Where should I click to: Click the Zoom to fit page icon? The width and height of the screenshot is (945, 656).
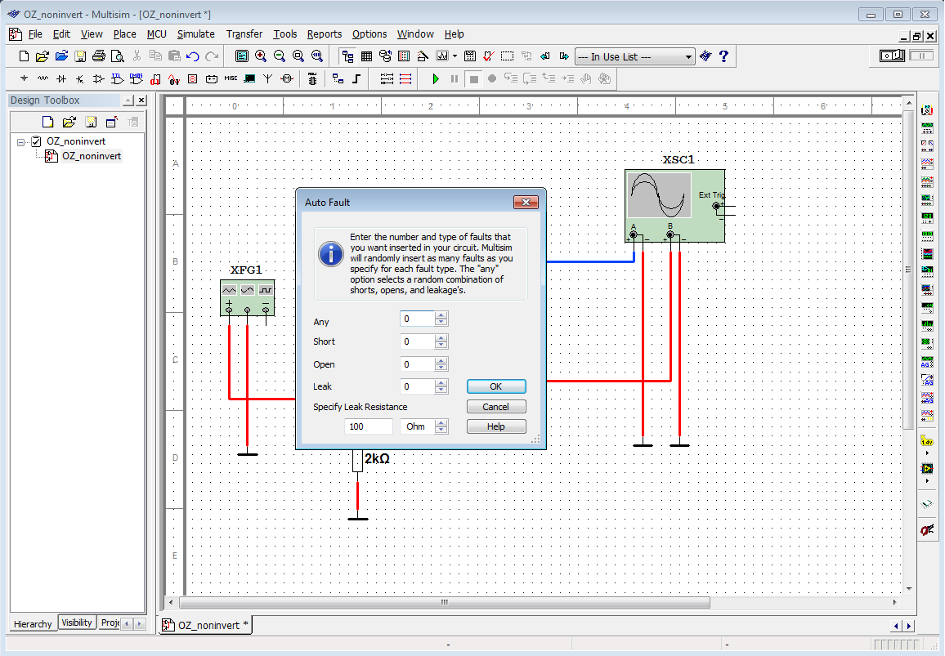(x=317, y=56)
